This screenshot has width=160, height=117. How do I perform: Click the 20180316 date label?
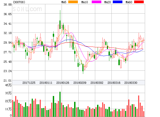pos(114,83)
